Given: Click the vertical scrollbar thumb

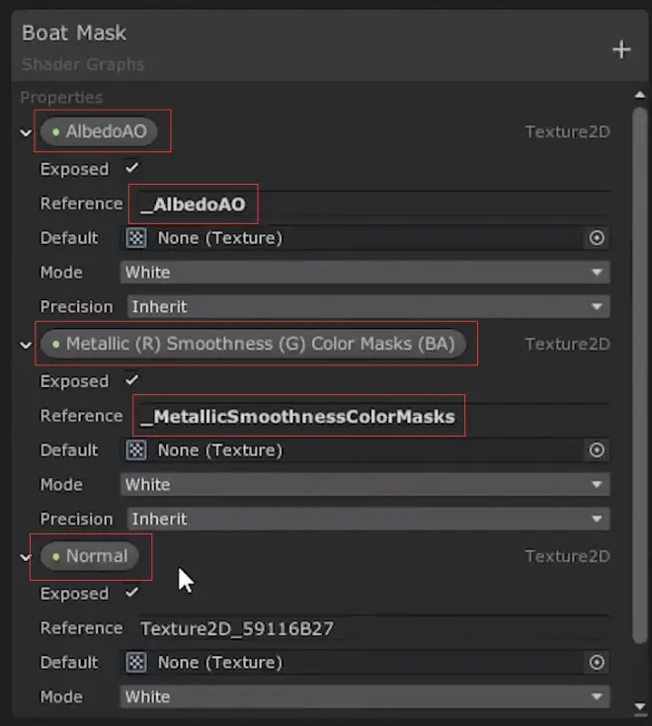Looking at the screenshot, I should pyautogui.click(x=640, y=375).
